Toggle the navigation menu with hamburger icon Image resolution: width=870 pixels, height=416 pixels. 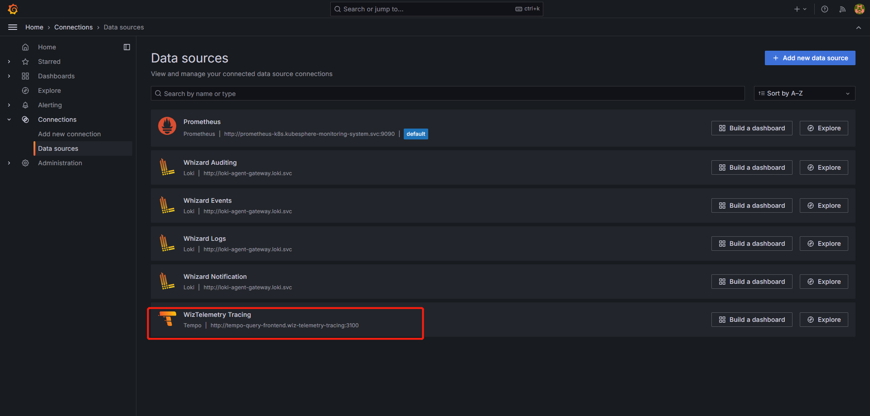click(12, 27)
